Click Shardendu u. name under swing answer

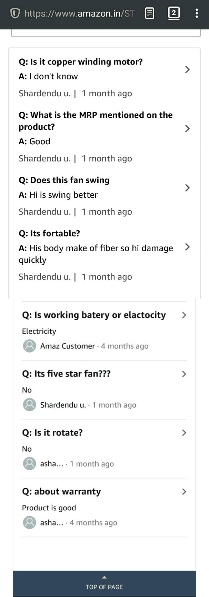(44, 212)
